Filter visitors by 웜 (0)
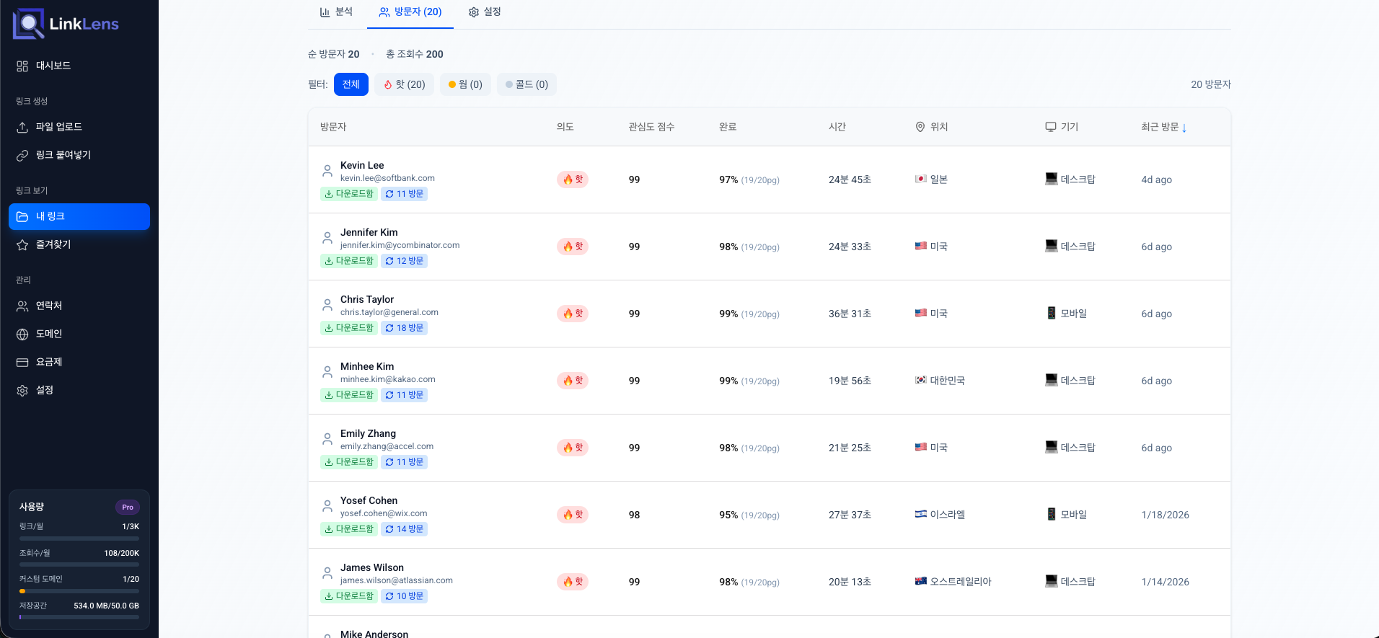 point(465,84)
